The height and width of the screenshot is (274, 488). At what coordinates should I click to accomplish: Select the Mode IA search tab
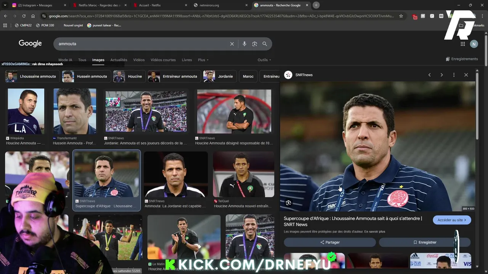point(65,60)
